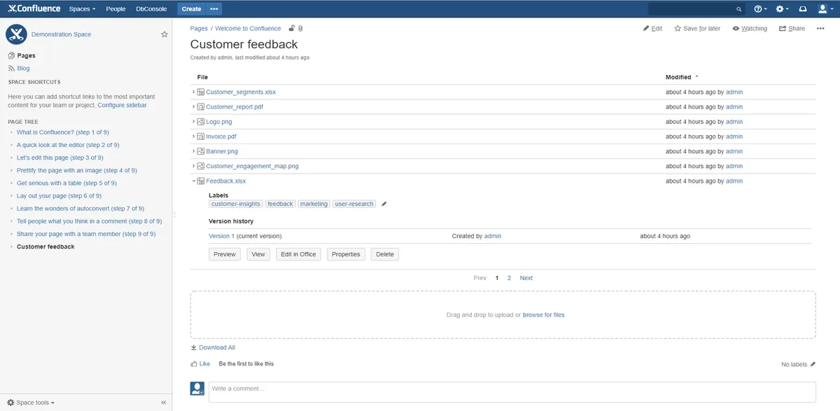Expand the Customer_segments.xlsx row
The image size is (840, 411).
pyautogui.click(x=194, y=92)
